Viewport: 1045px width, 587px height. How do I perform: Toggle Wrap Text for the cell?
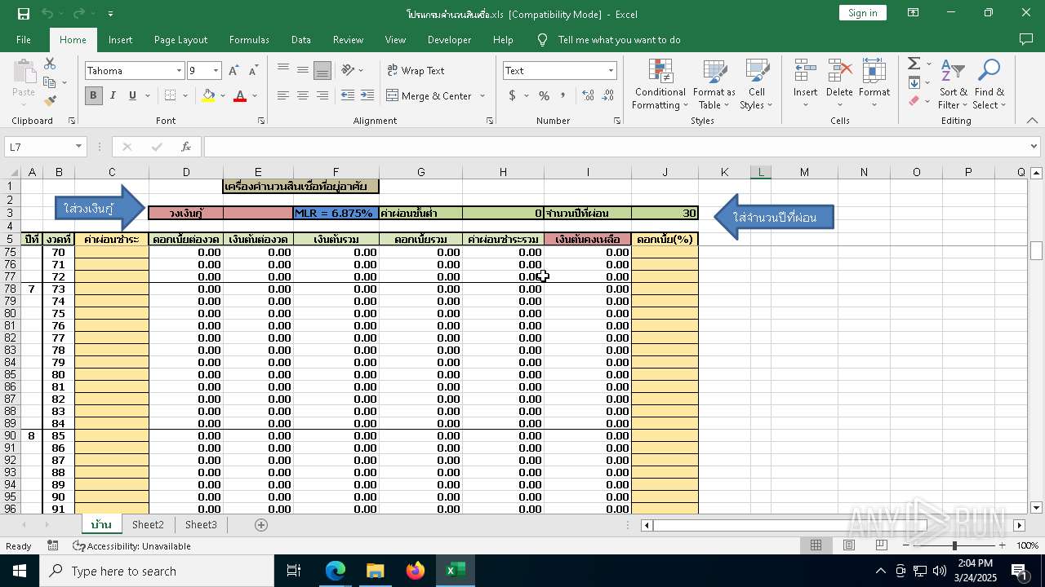tap(416, 71)
